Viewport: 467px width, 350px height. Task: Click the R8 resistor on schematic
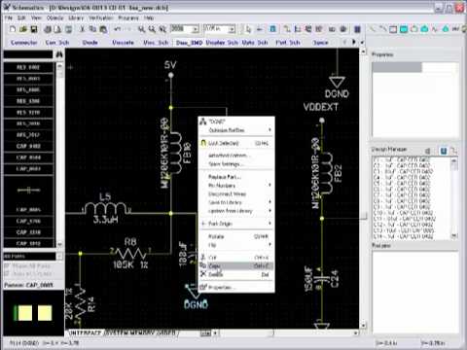tap(130, 254)
